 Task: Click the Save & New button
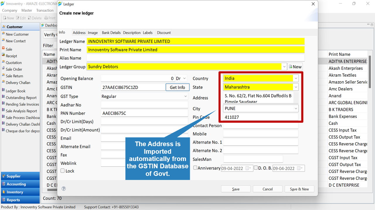[x=299, y=189]
